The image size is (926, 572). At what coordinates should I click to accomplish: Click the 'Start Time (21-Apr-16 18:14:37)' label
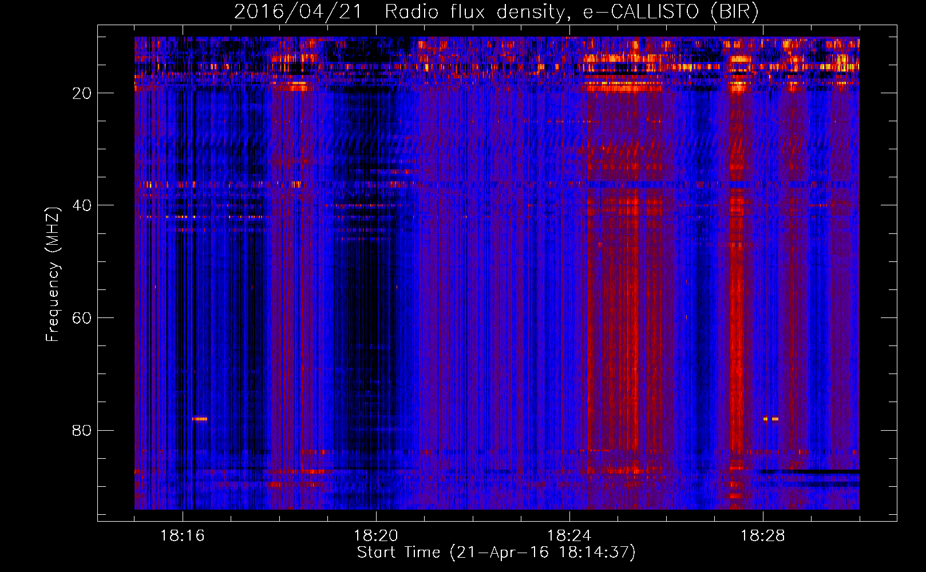click(496, 553)
